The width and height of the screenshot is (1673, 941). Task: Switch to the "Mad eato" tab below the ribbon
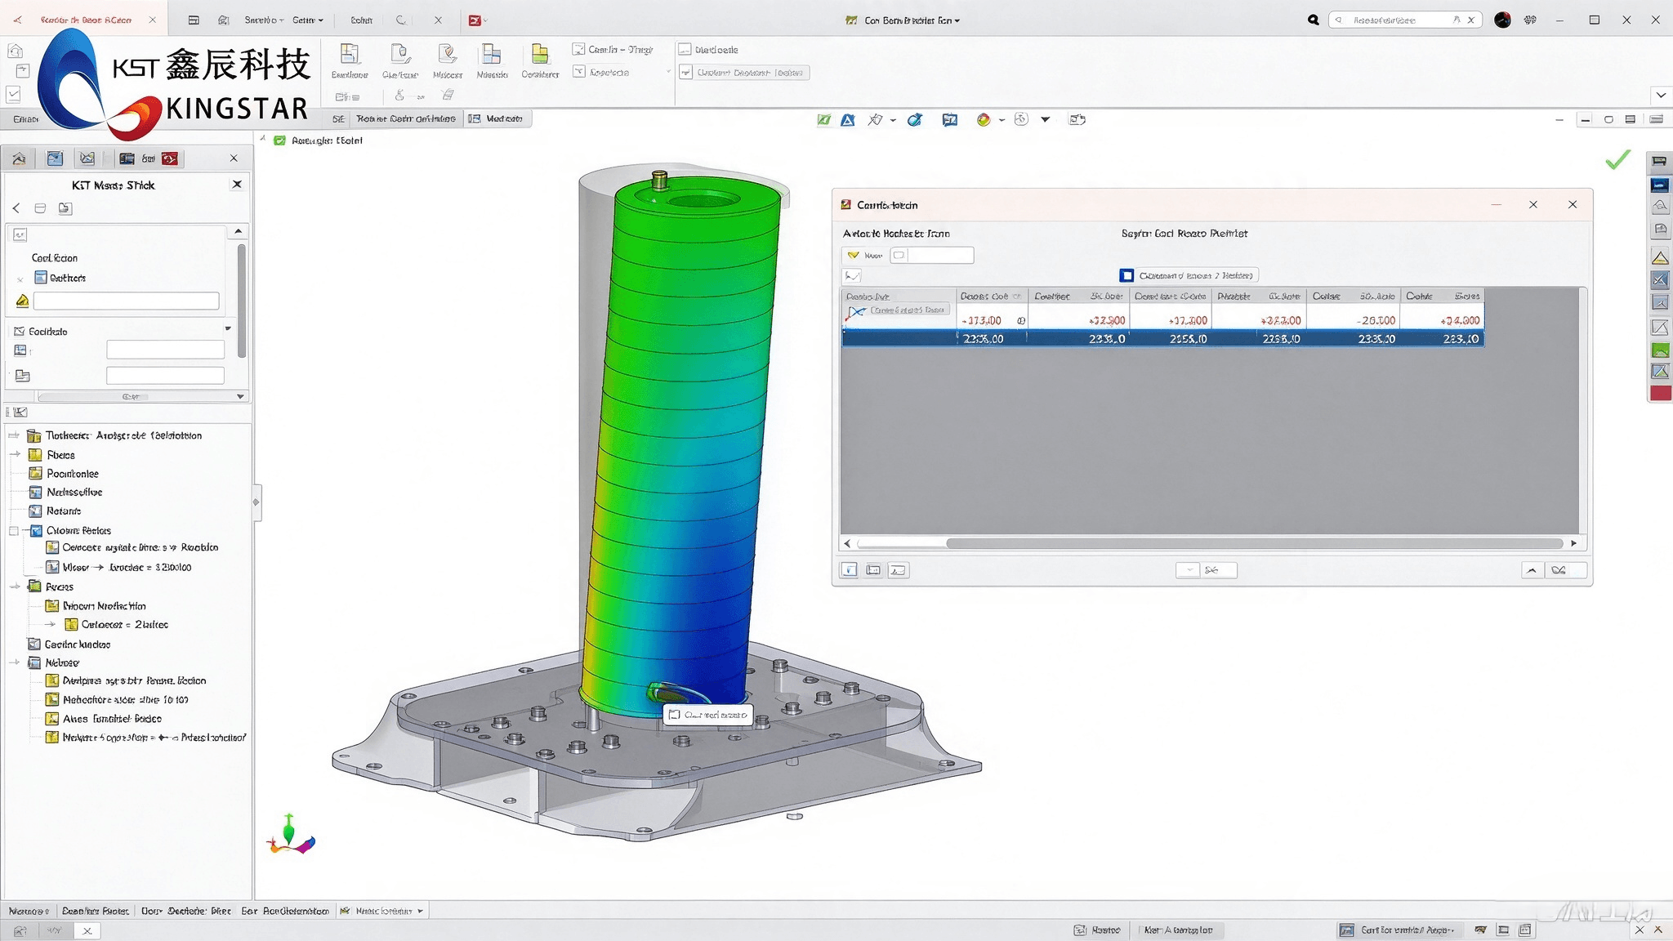pyautogui.click(x=497, y=119)
